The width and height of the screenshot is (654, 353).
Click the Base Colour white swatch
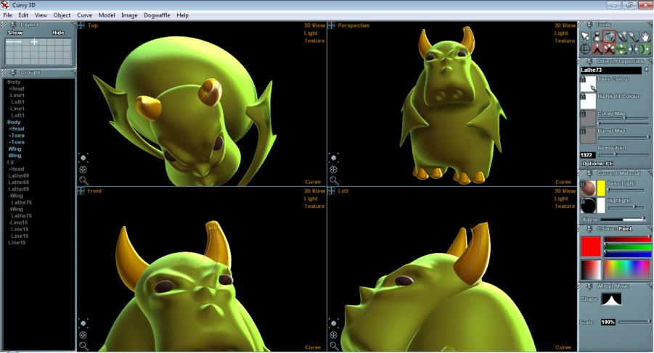click(x=588, y=85)
